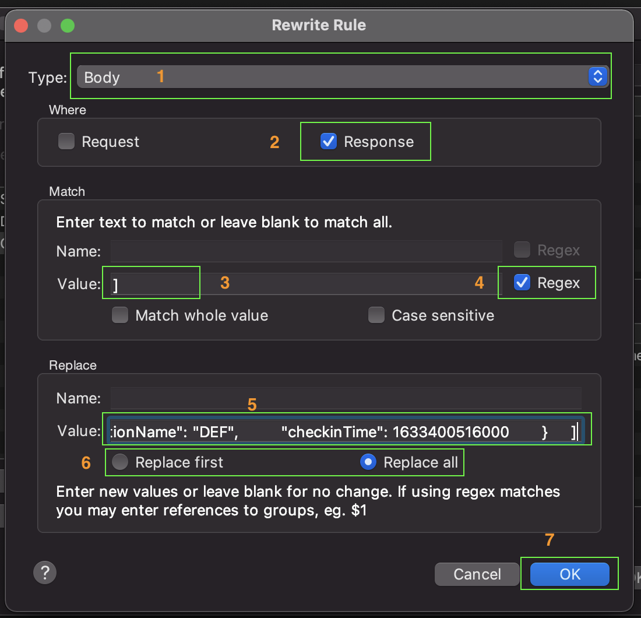Close the Rewrite Rule dialog with red button
This screenshot has height=618, width=641.
pos(21,26)
